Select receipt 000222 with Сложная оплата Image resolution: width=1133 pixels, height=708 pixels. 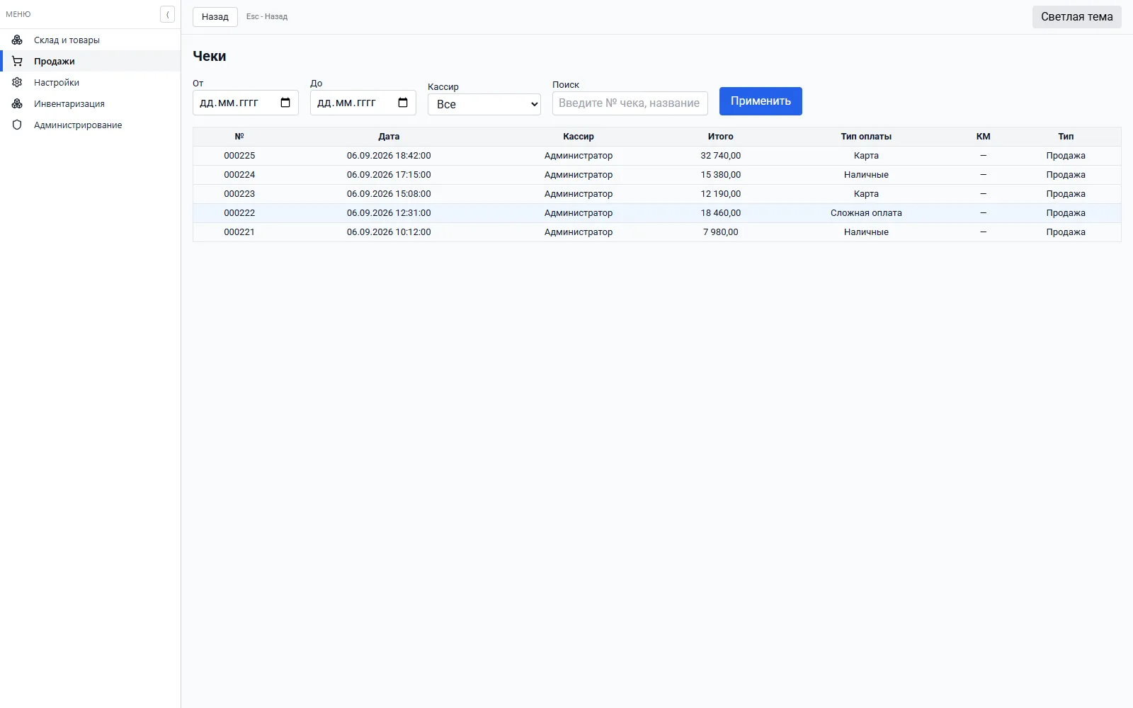pos(657,213)
